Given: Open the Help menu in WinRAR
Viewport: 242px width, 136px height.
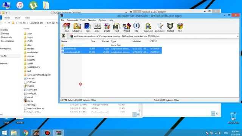Looking at the screenshot, I should pos(111,20).
